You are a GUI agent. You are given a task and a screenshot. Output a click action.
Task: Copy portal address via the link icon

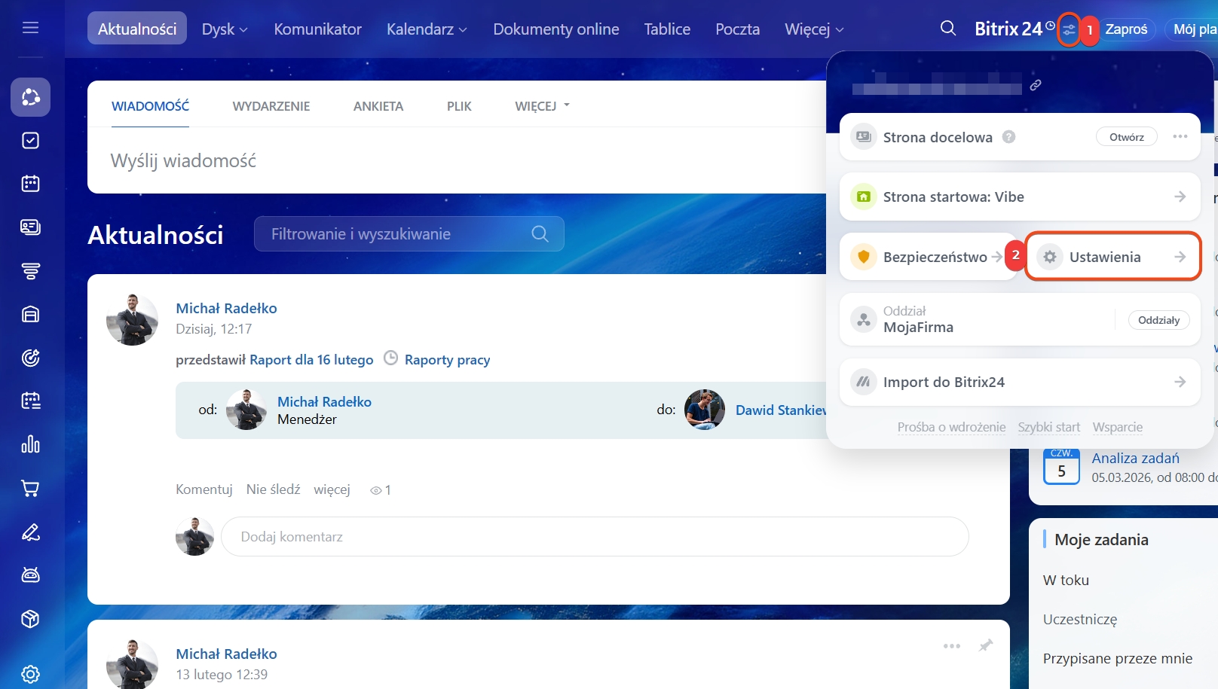(x=1036, y=85)
